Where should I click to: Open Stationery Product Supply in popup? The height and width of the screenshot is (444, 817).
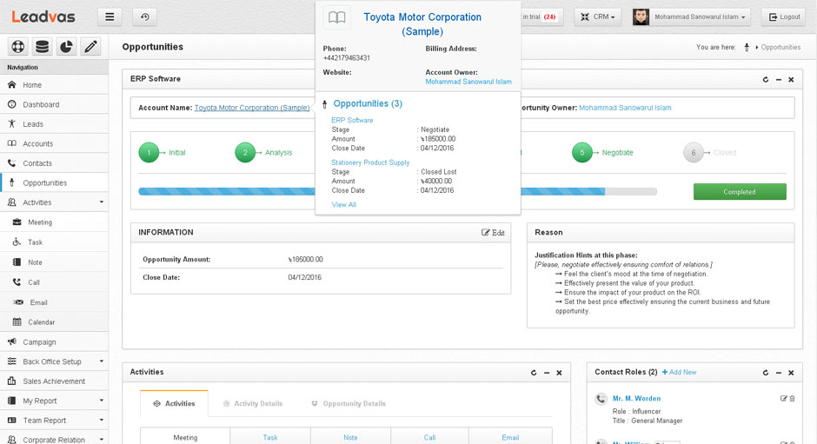370,162
